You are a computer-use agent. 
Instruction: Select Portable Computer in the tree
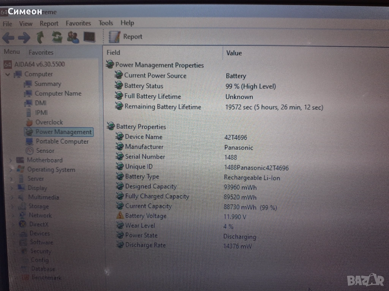click(x=62, y=141)
